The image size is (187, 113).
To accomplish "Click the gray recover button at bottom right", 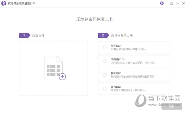I will [172, 106].
